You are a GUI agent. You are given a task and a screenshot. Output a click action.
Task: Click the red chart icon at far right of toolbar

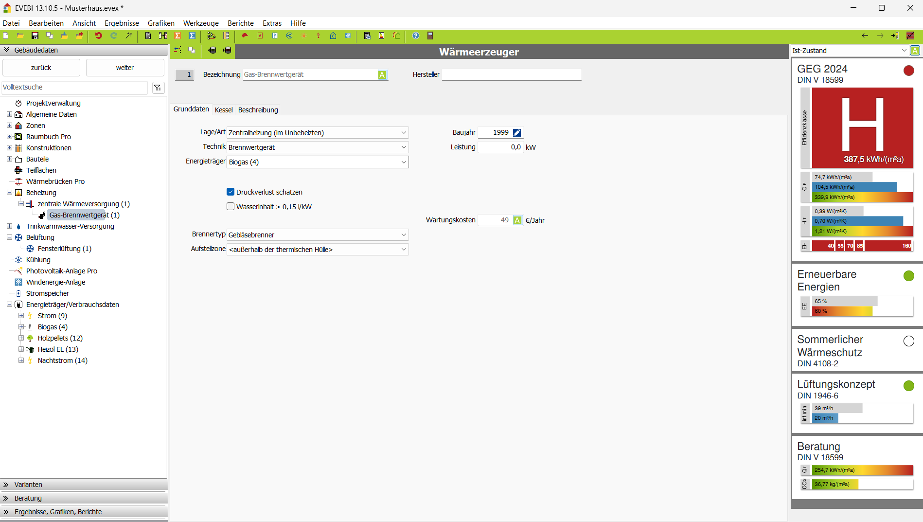[x=910, y=36]
